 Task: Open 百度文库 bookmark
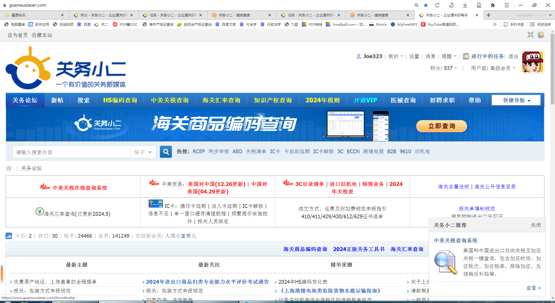(x=225, y=24)
